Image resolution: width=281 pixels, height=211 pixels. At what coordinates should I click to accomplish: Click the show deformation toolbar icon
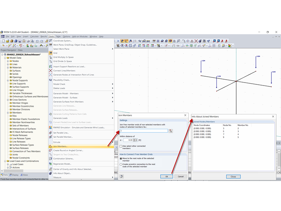coord(131,41)
